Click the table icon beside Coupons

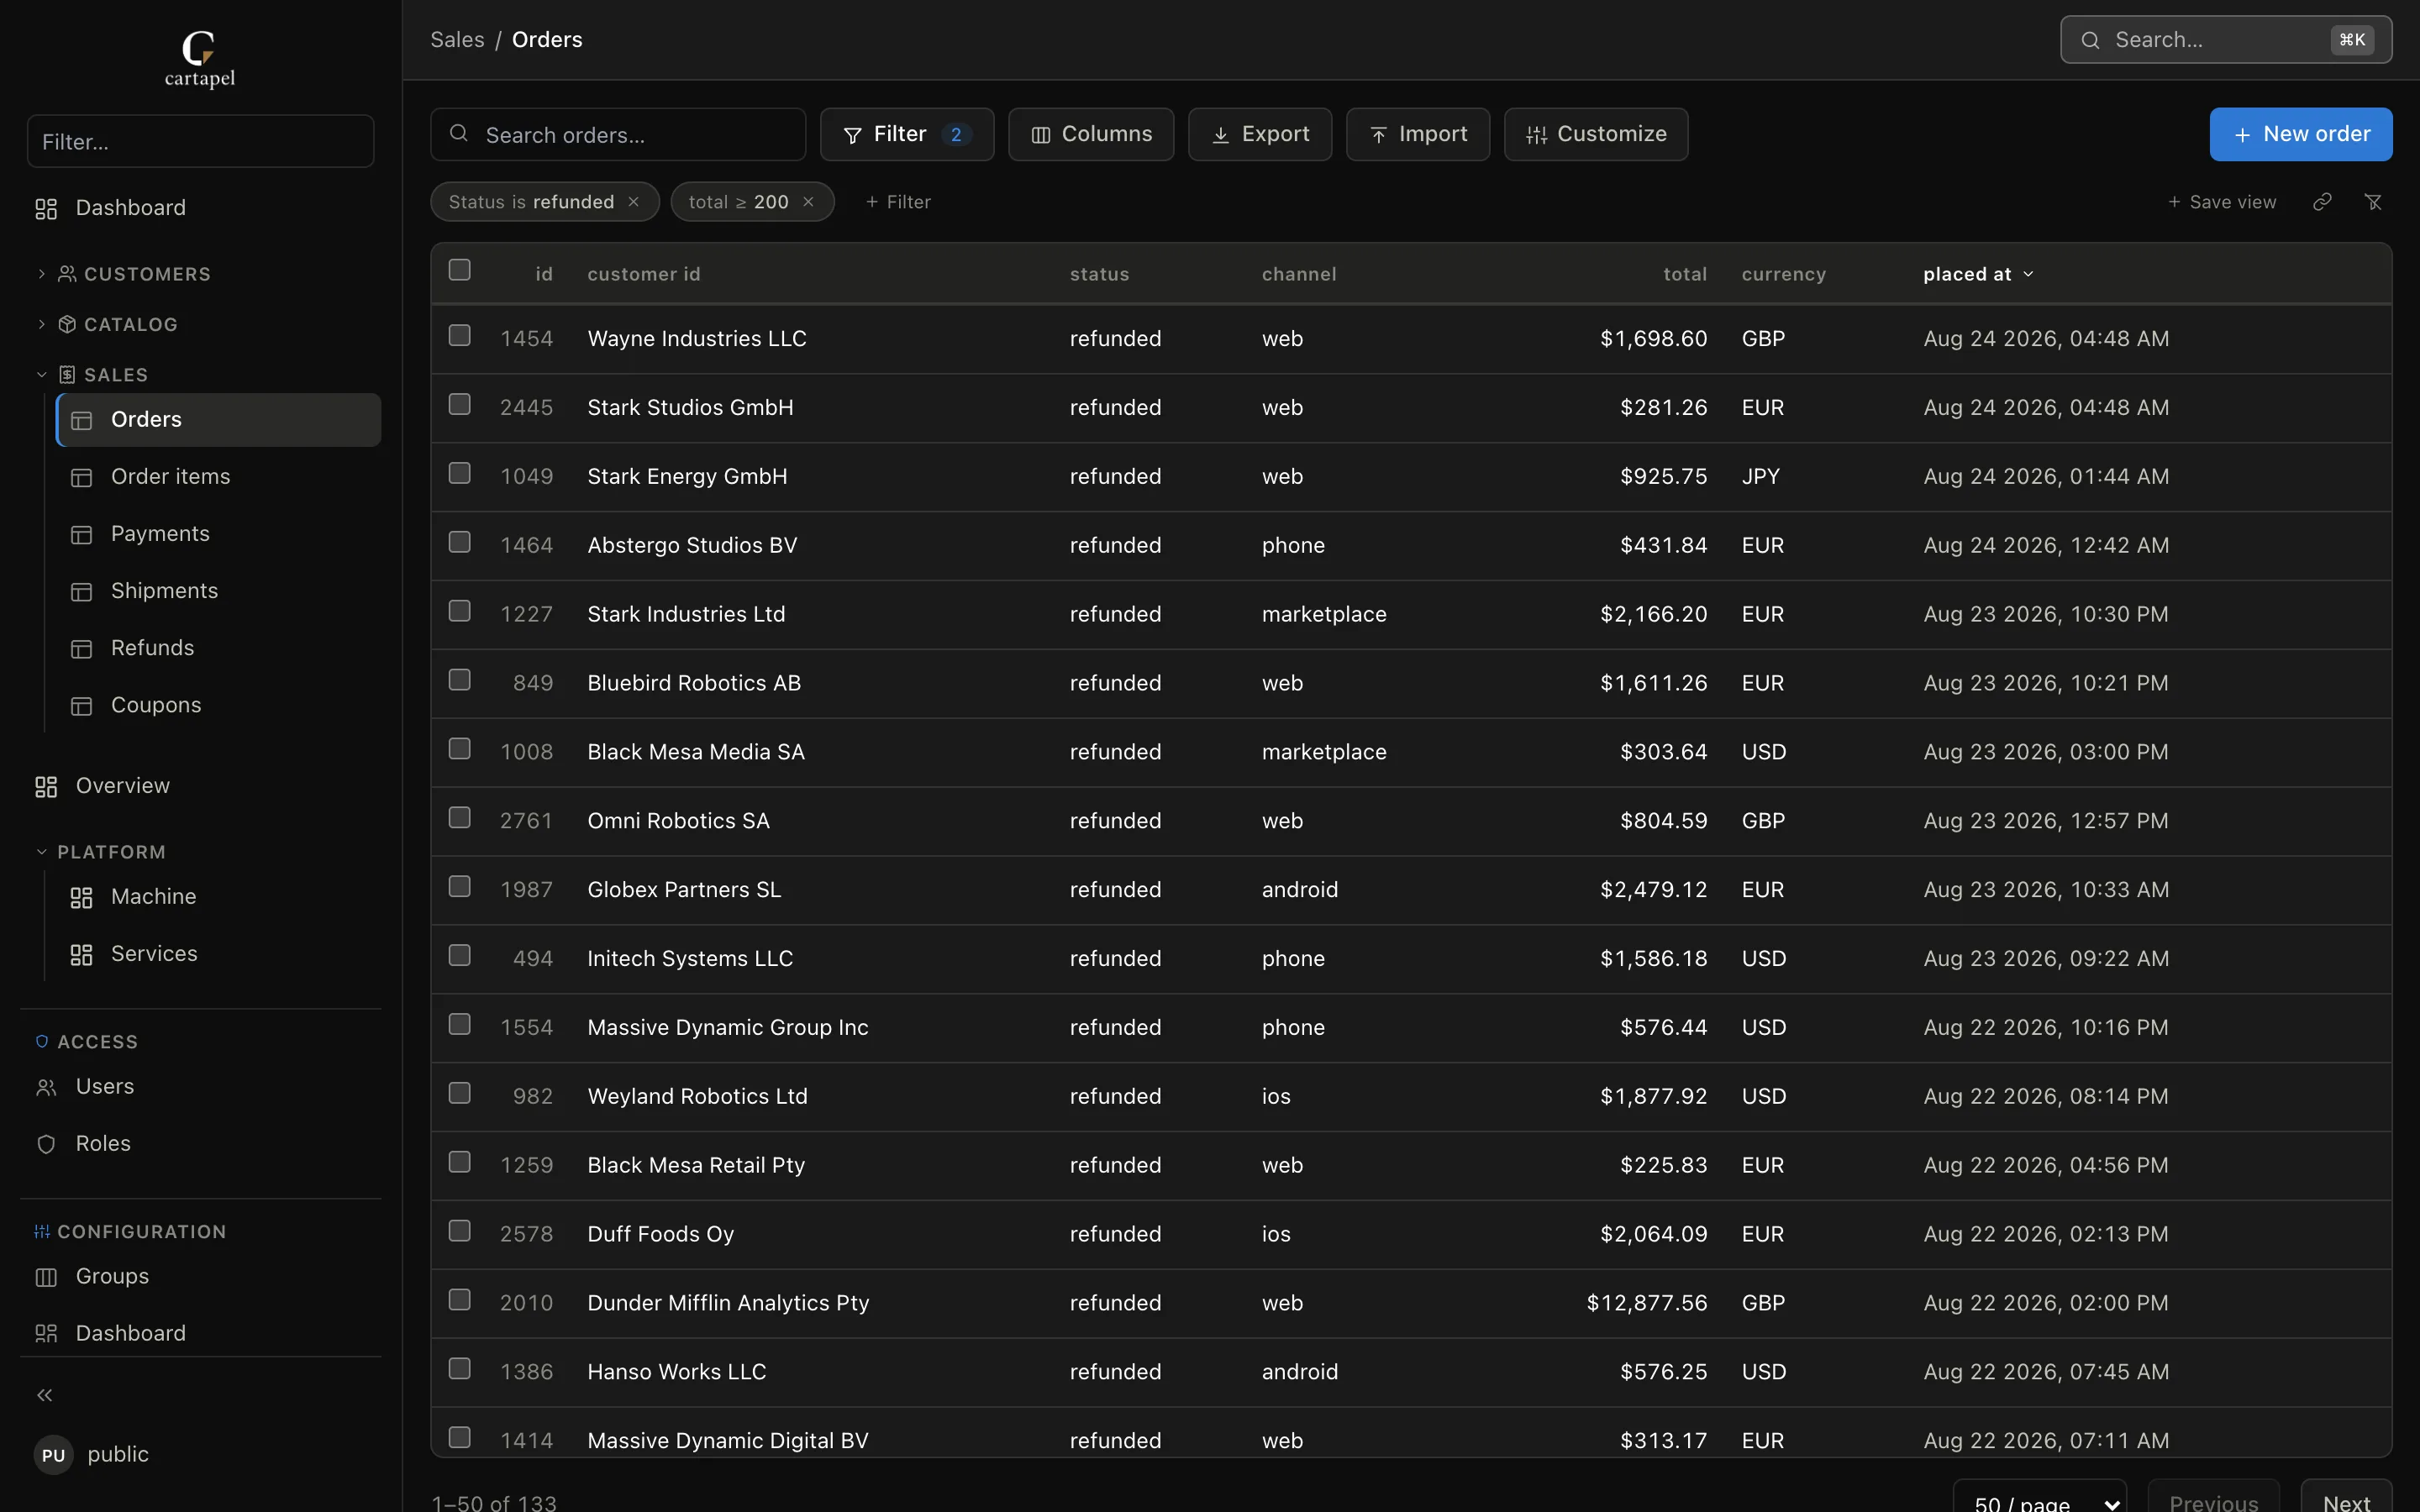click(x=82, y=706)
